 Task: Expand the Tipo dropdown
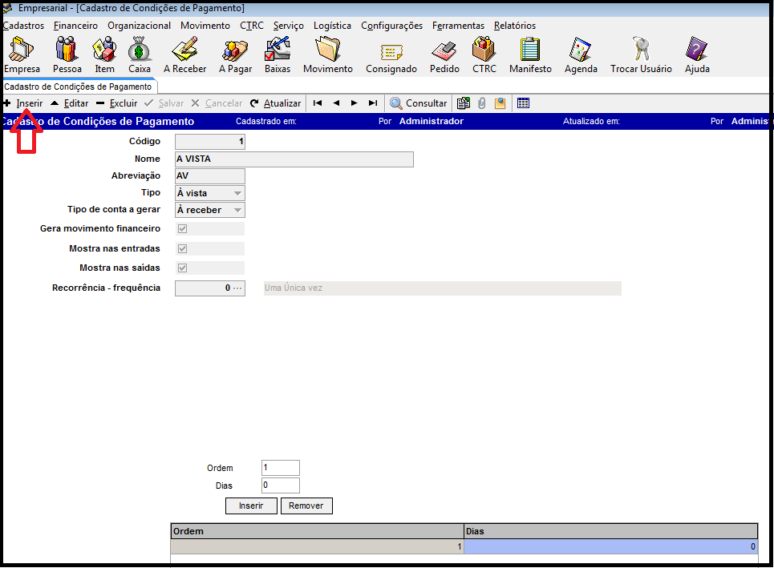click(237, 193)
